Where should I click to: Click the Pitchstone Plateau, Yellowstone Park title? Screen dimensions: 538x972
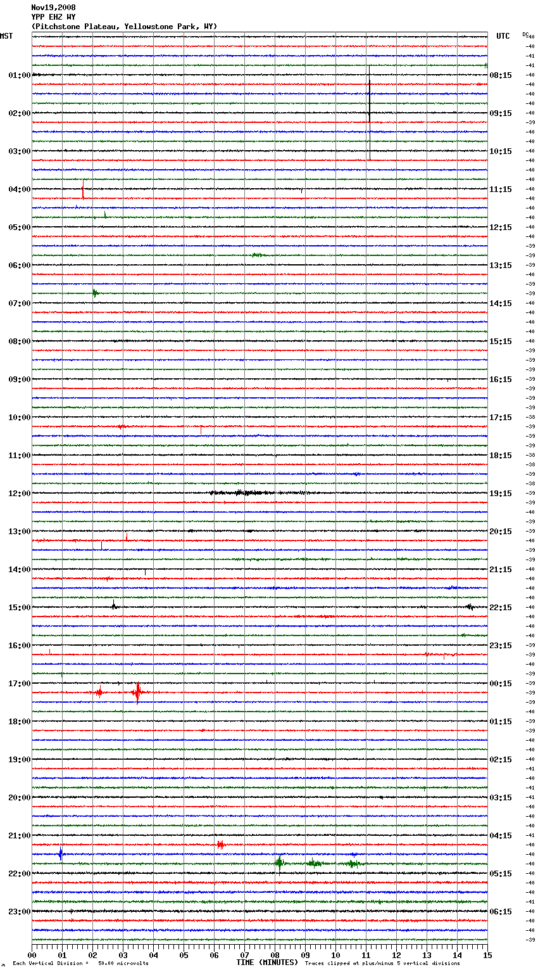click(124, 27)
